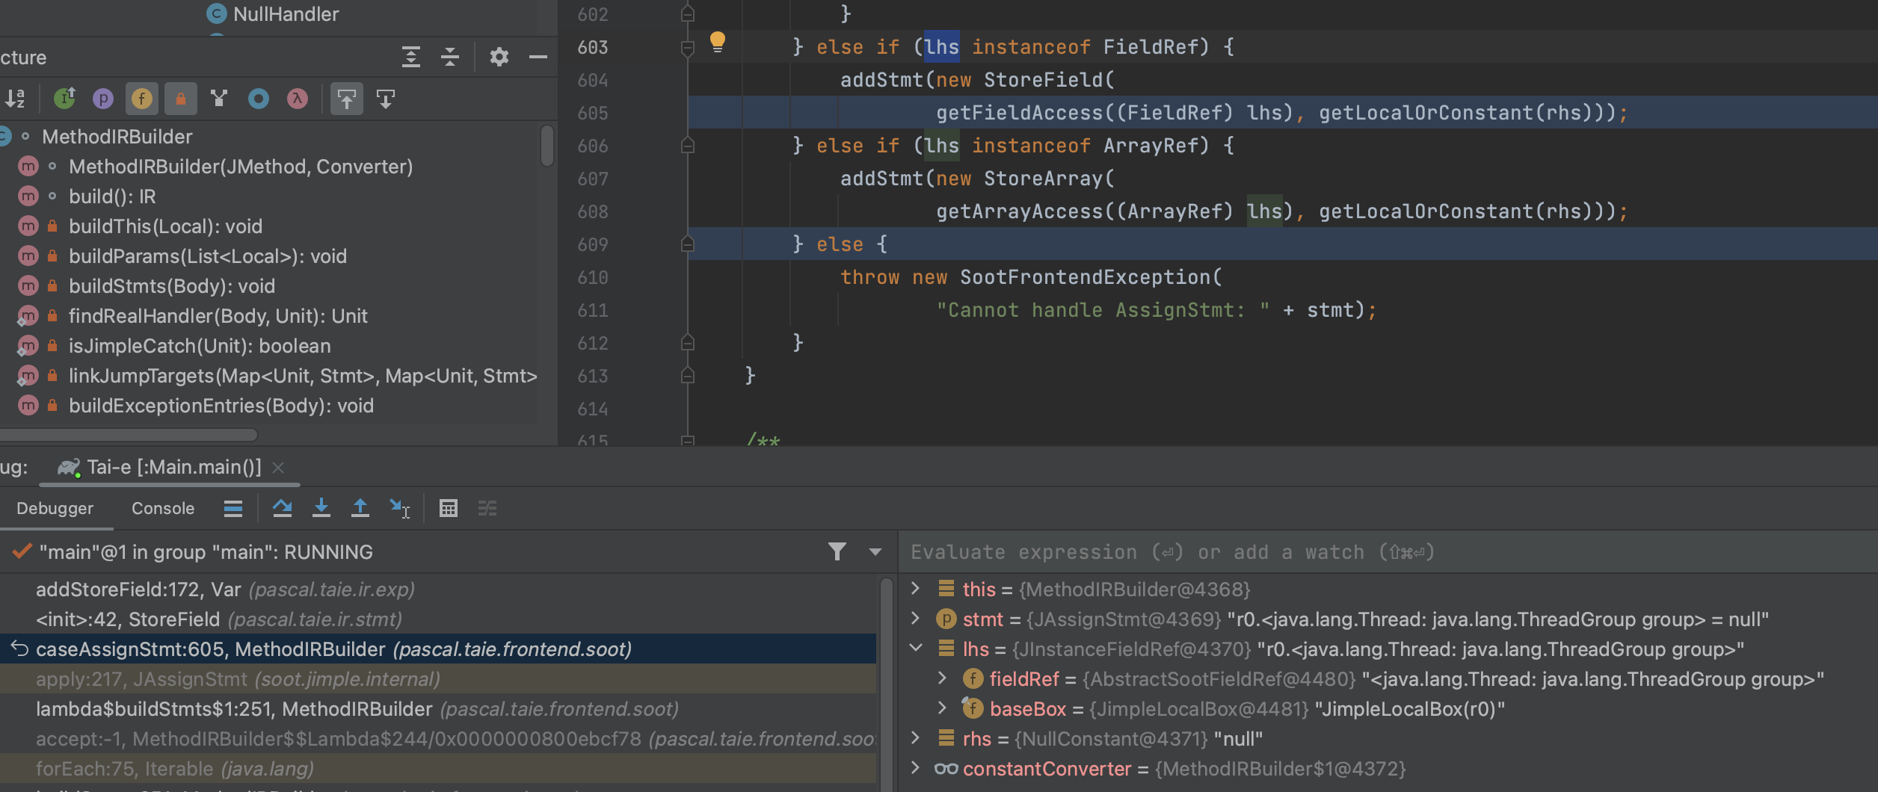Toggle autoscroll to source button
The width and height of the screenshot is (1878, 792).
(x=347, y=99)
